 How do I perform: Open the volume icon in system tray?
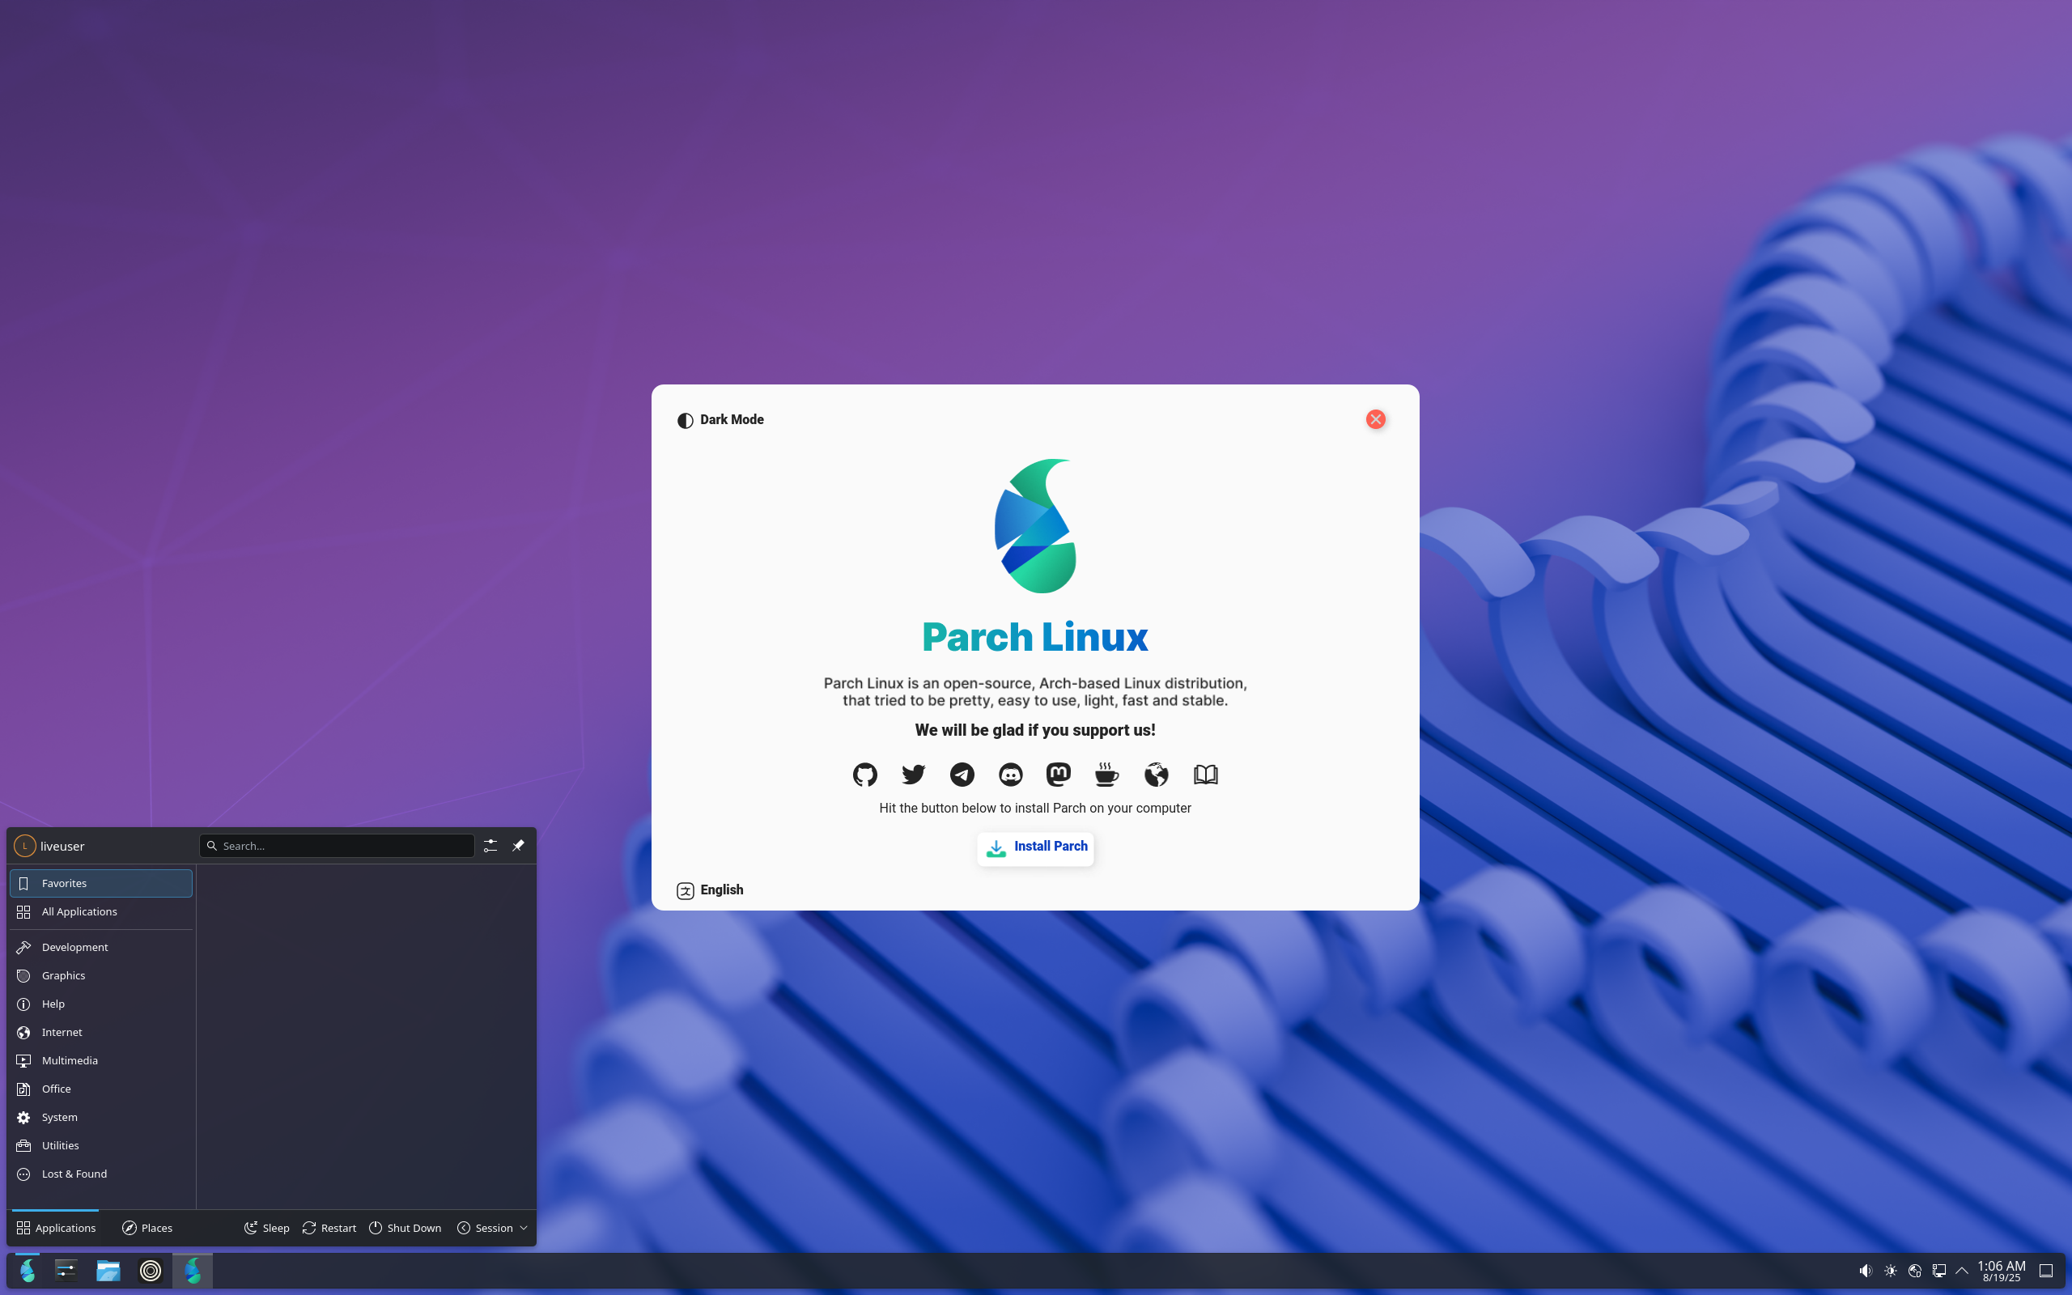(1866, 1270)
